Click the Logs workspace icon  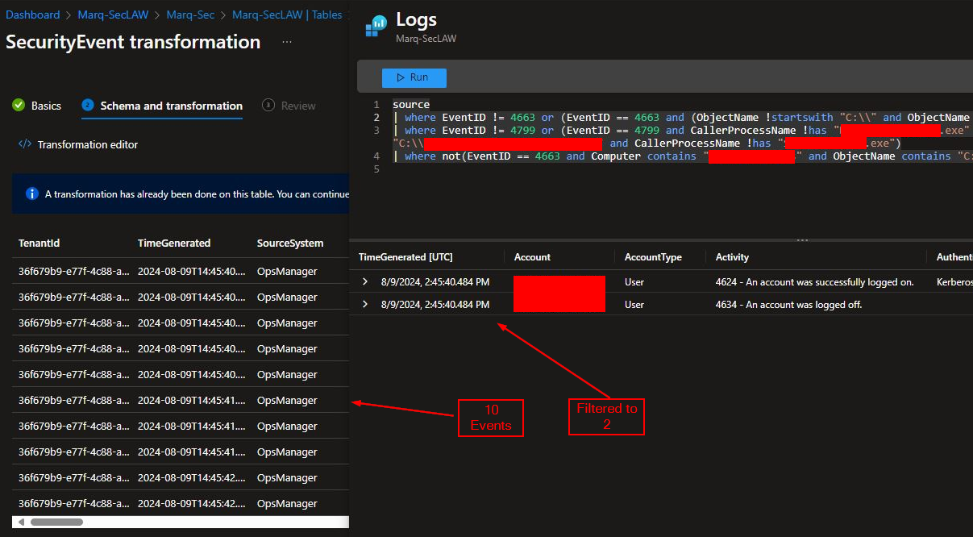[376, 26]
